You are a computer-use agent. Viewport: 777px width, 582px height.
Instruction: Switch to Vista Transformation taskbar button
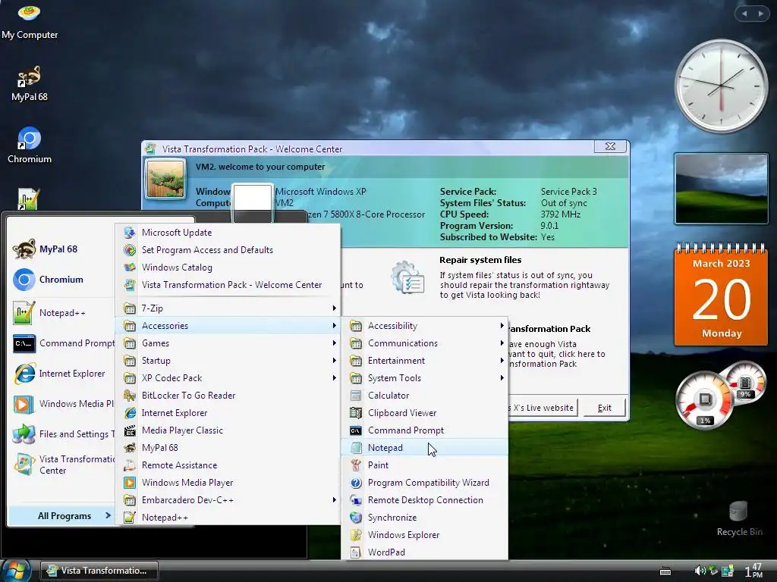(99, 571)
